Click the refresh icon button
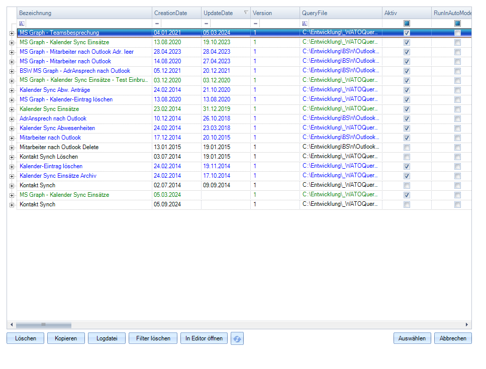Screen dimensions: 486x369 [x=237, y=339]
